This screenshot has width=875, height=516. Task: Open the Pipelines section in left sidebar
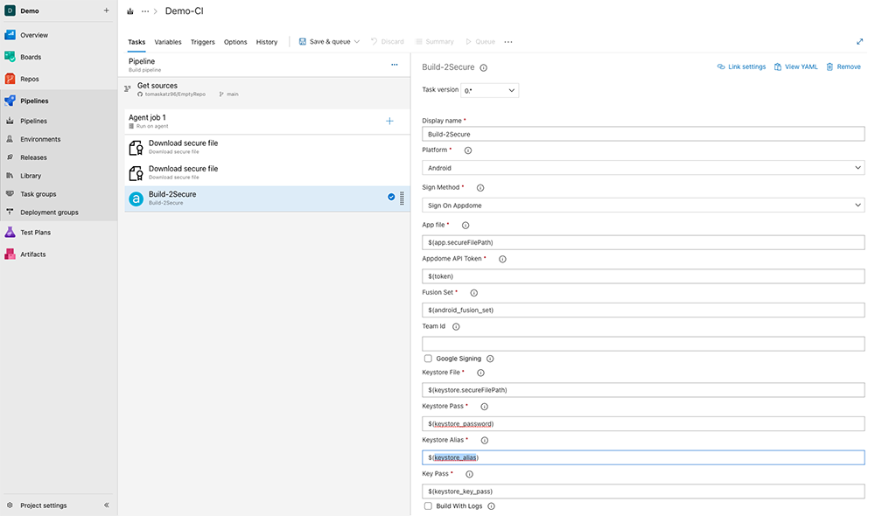(x=35, y=100)
